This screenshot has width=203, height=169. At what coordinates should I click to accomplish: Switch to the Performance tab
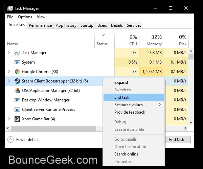(40, 25)
